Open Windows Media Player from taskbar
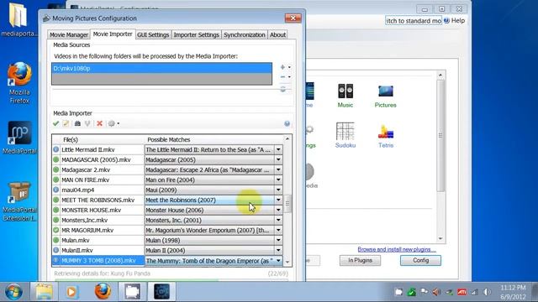The height and width of the screenshot is (302, 538). tap(71, 292)
